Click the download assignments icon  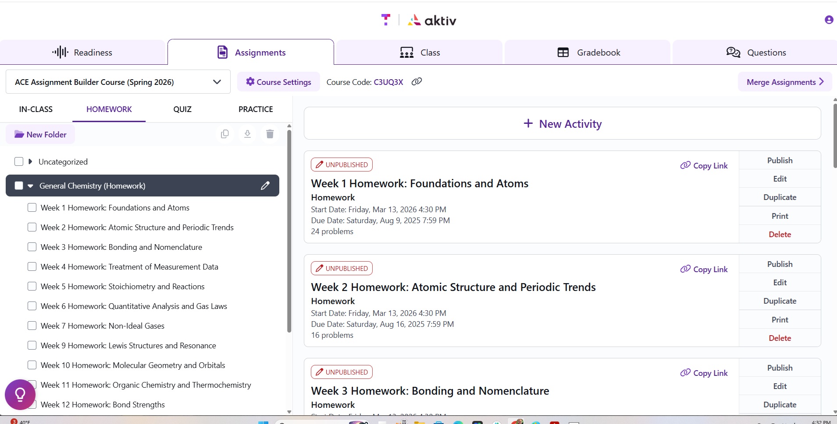(x=247, y=134)
